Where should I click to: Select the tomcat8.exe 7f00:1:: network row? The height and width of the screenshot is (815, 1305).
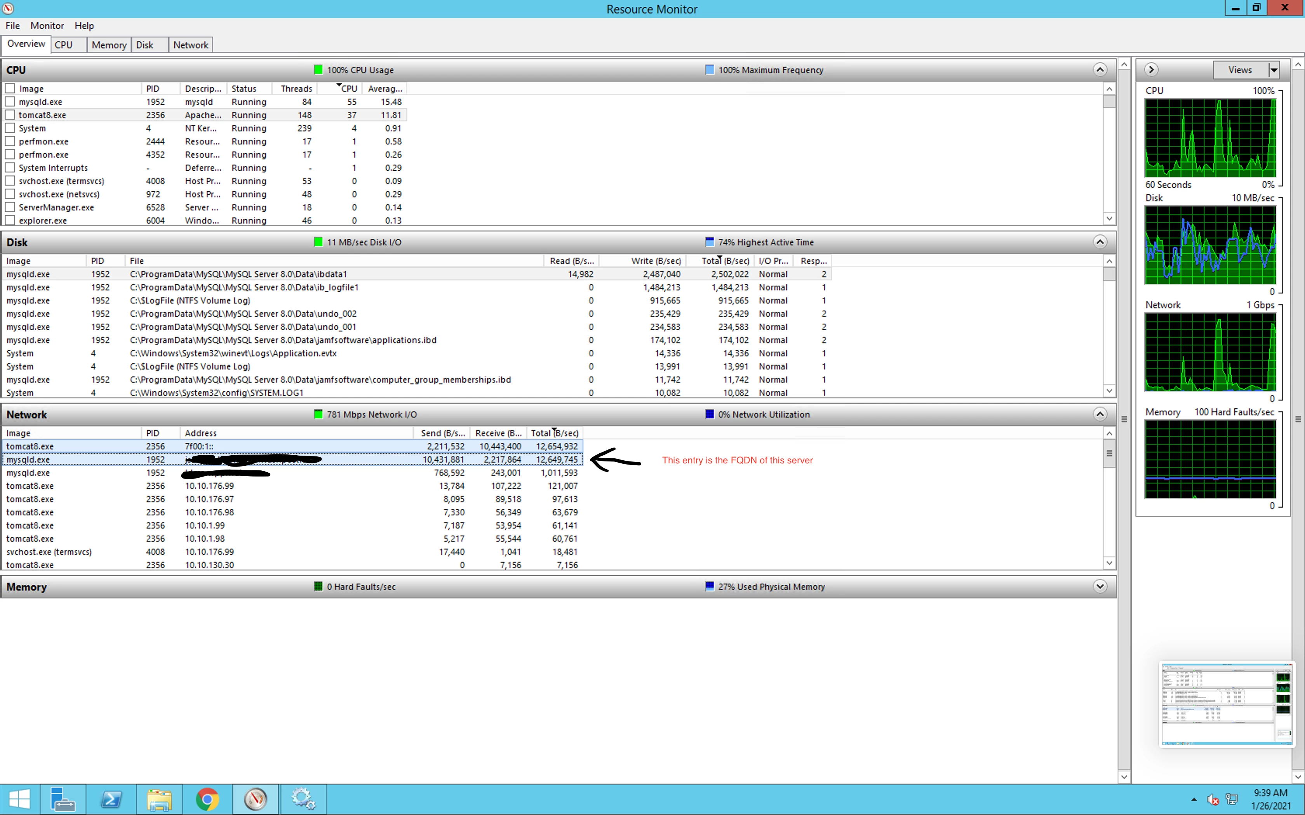click(292, 446)
